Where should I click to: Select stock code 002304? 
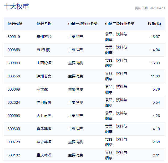click(14, 103)
